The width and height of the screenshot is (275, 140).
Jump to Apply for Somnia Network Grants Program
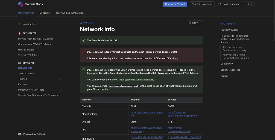[236, 56]
